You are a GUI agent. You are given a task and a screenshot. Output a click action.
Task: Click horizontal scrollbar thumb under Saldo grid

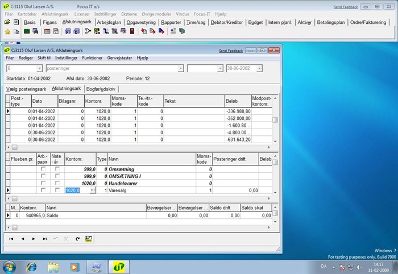point(15,227)
